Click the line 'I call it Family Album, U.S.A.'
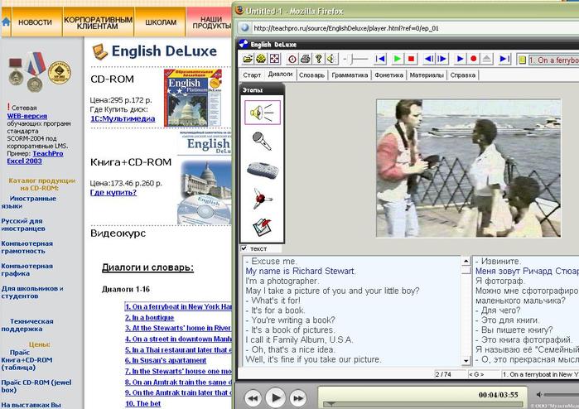The height and width of the screenshot is (409, 579). click(x=299, y=339)
